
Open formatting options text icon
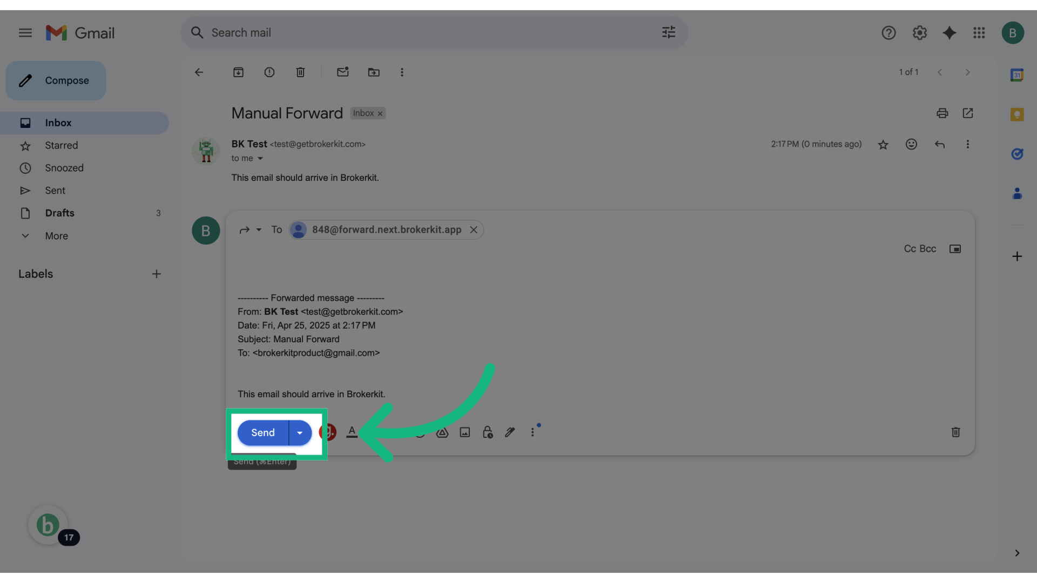tap(352, 432)
